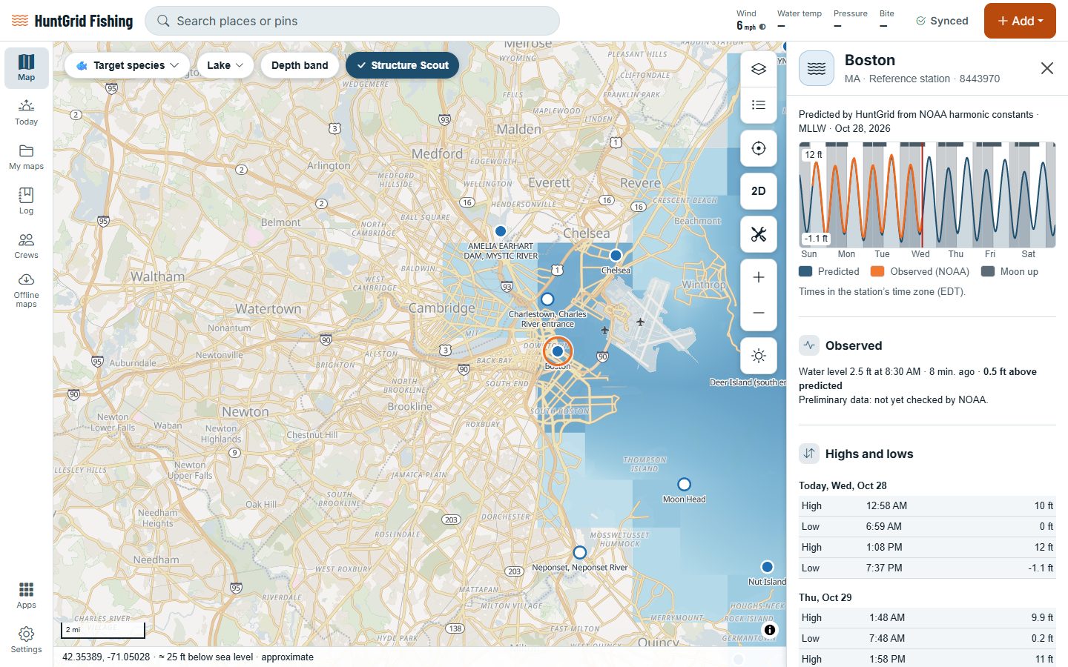Toggle the map brightness sun icon
The image size is (1068, 667).
pyautogui.click(x=759, y=356)
